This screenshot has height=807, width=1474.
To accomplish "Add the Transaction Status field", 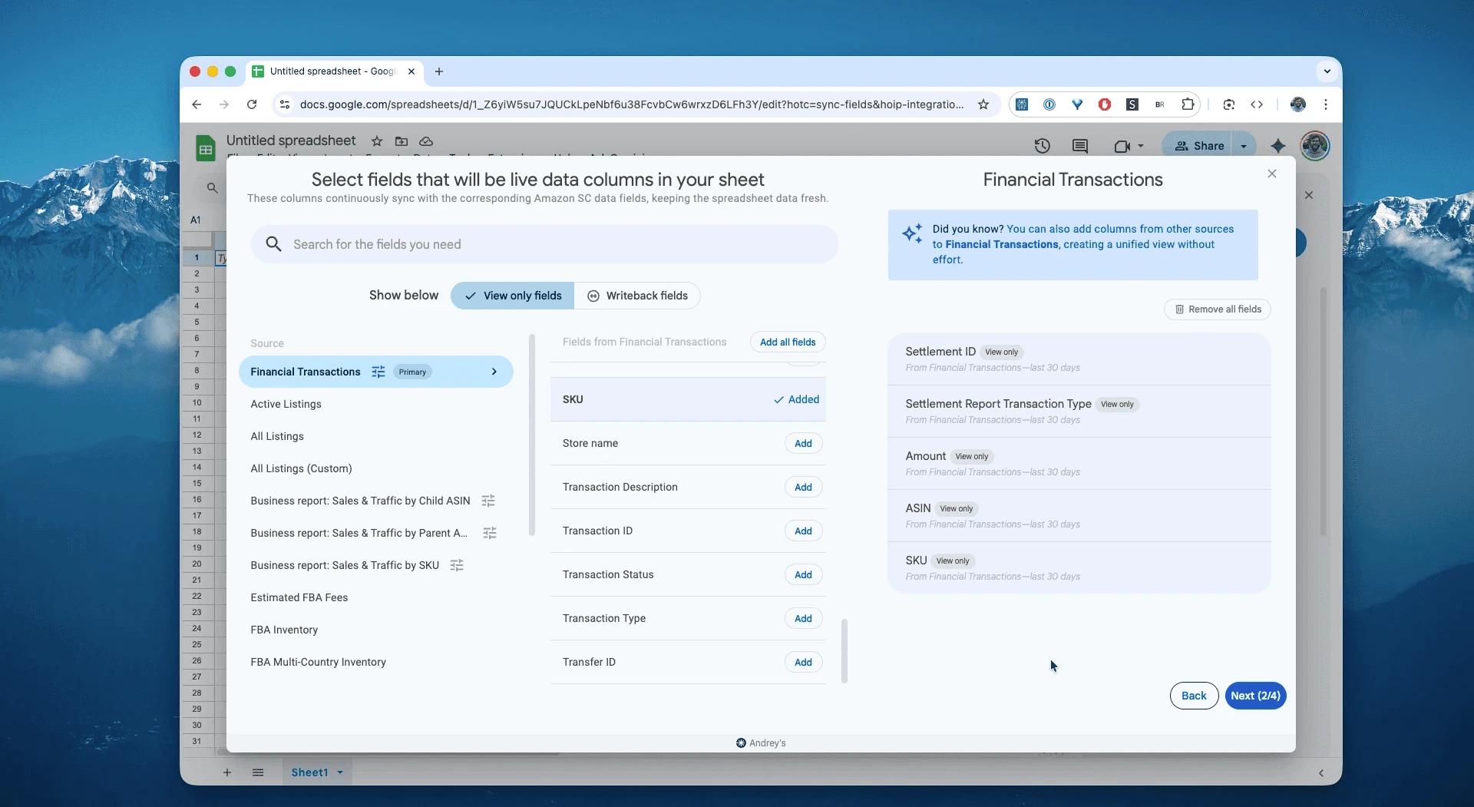I will click(803, 574).
